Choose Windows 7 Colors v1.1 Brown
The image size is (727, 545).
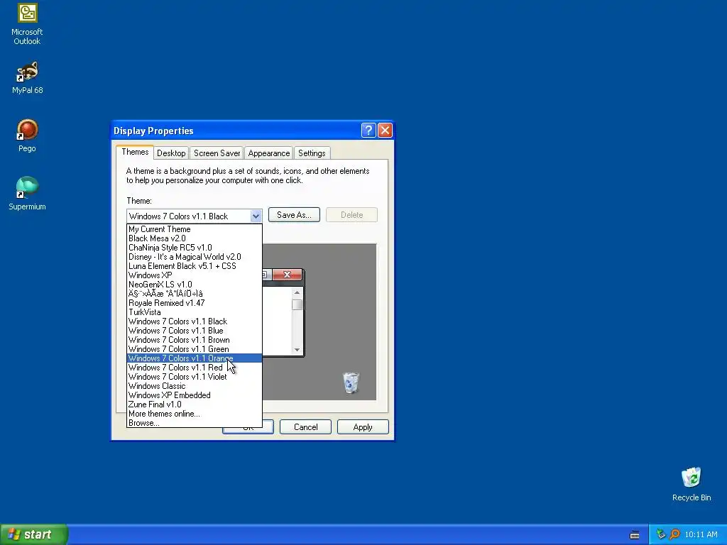[x=195, y=340]
